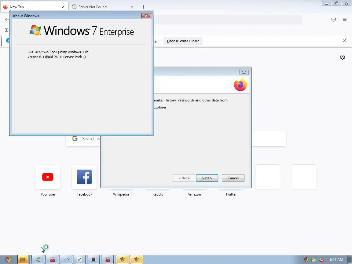Open a new tab with plus button
352x264 pixels.
tap(143, 7)
